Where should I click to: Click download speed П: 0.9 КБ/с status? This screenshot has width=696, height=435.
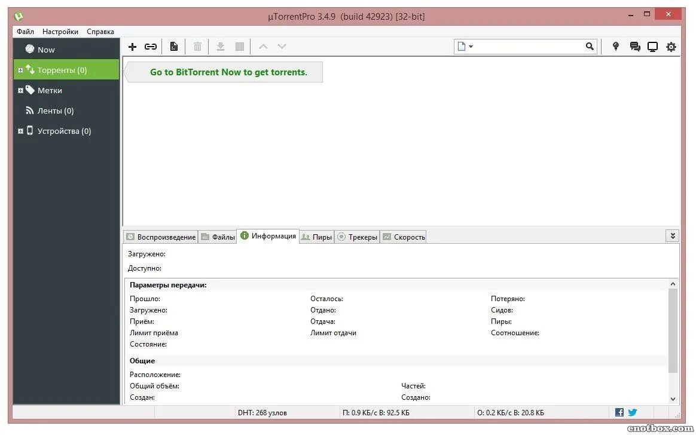pyautogui.click(x=376, y=413)
